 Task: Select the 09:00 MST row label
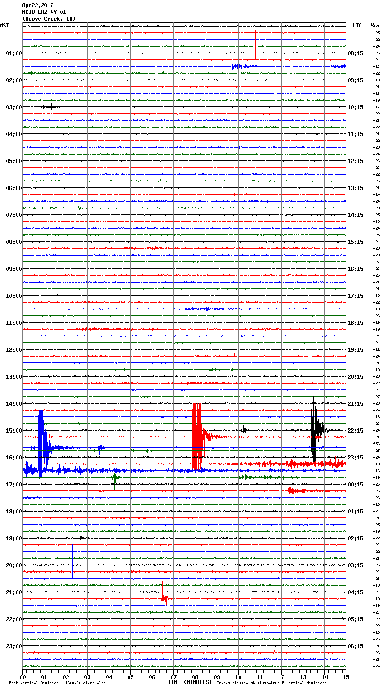tap(14, 269)
